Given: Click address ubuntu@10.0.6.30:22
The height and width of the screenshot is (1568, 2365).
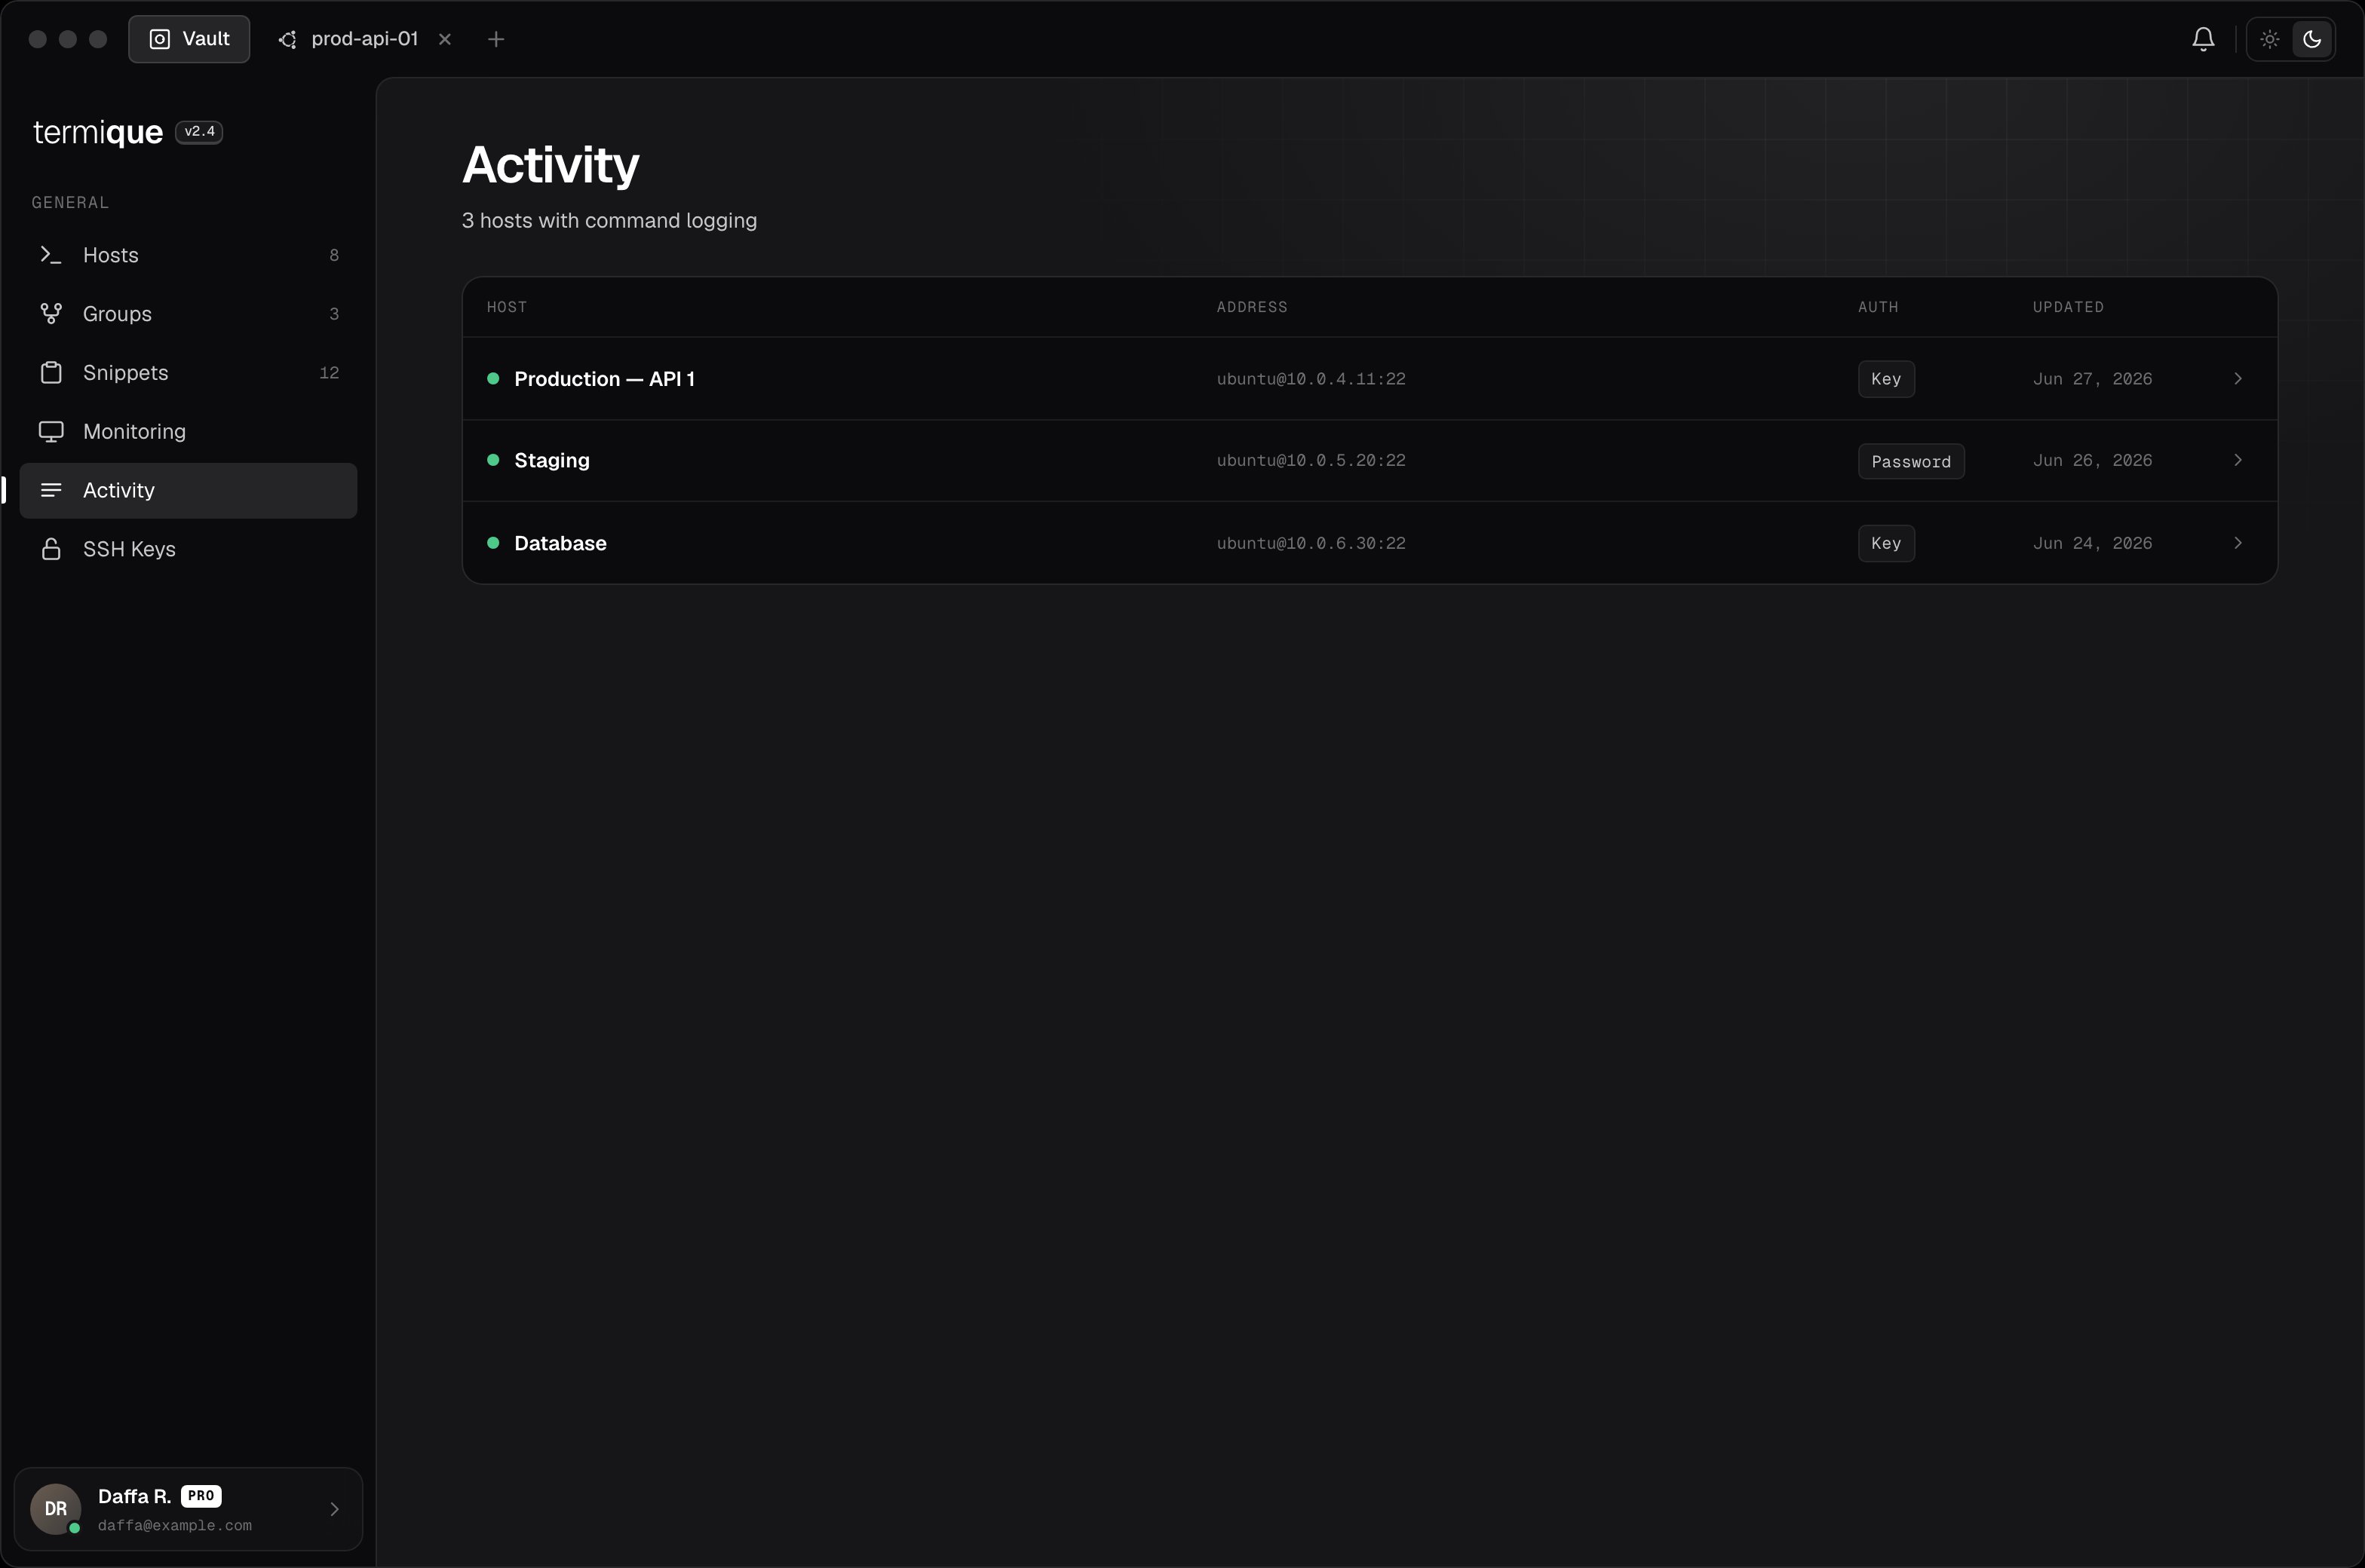Looking at the screenshot, I should [x=1311, y=543].
